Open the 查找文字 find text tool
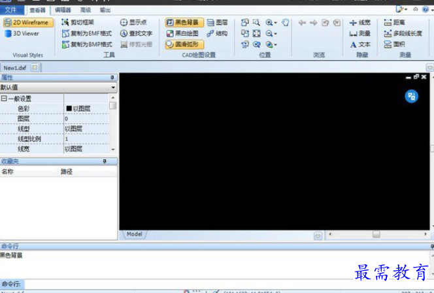 coord(136,33)
